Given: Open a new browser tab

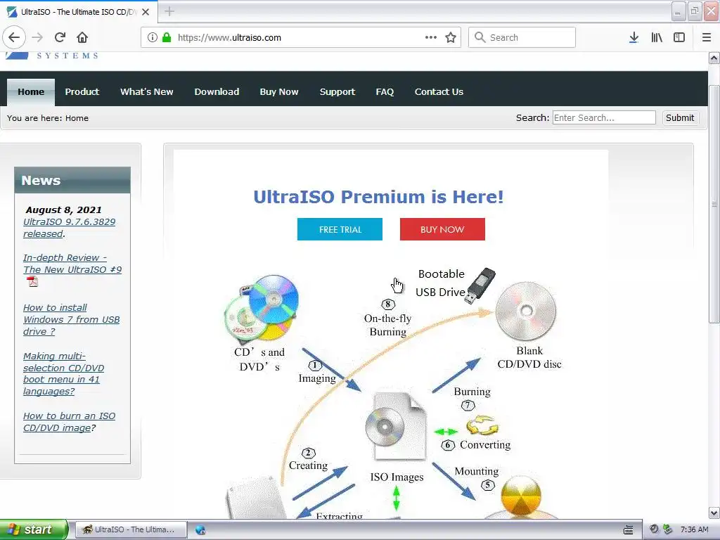Looking at the screenshot, I should tap(169, 11).
